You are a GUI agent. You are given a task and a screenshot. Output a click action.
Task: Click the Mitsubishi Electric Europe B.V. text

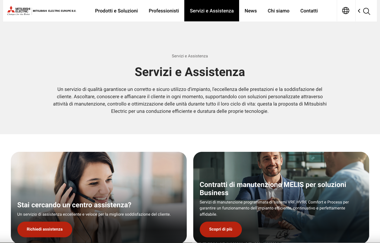[55, 11]
